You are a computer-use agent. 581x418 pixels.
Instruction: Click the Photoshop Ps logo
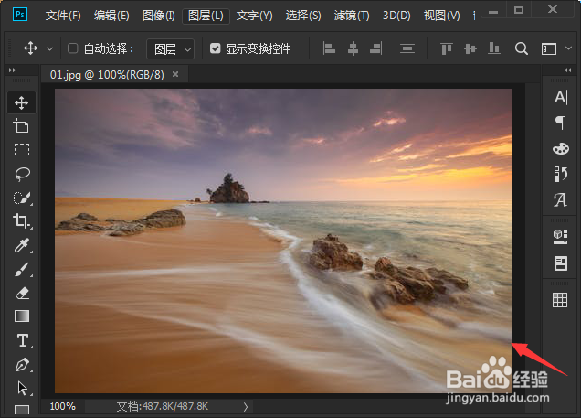[x=20, y=15]
